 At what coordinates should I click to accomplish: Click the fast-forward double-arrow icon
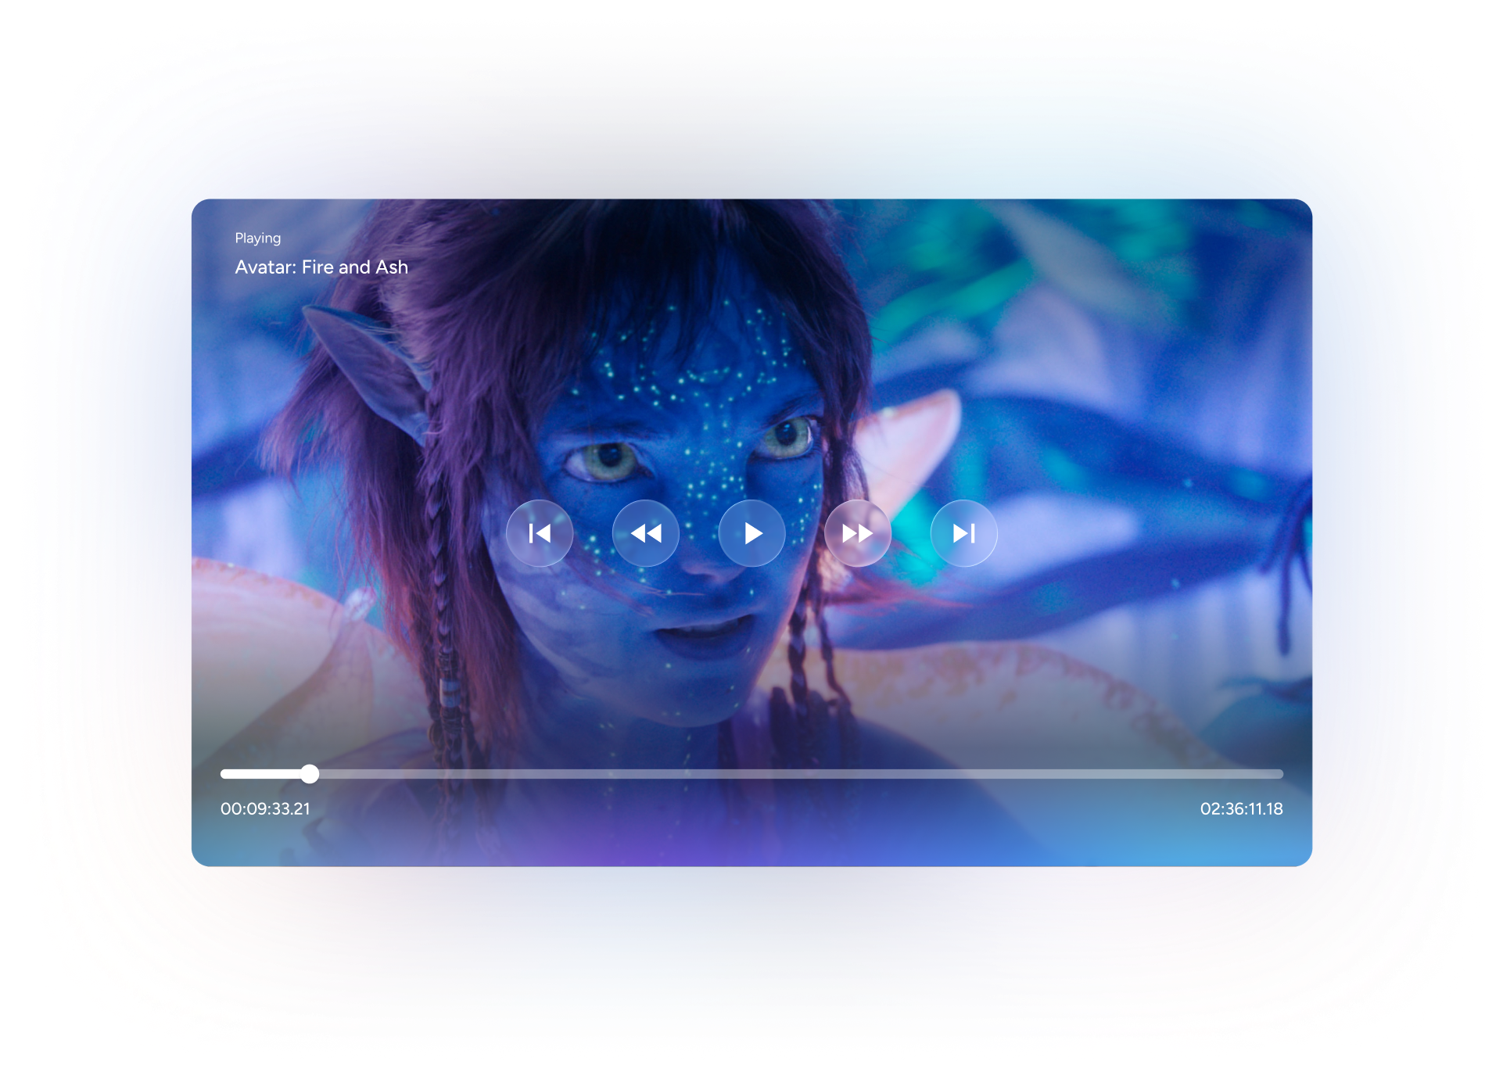pos(858,533)
